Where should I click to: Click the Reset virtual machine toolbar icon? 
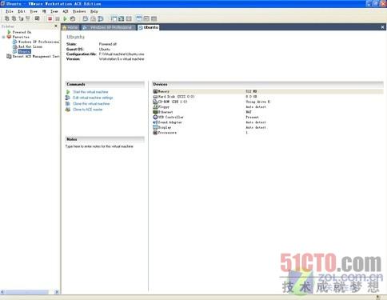pyautogui.click(x=73, y=18)
